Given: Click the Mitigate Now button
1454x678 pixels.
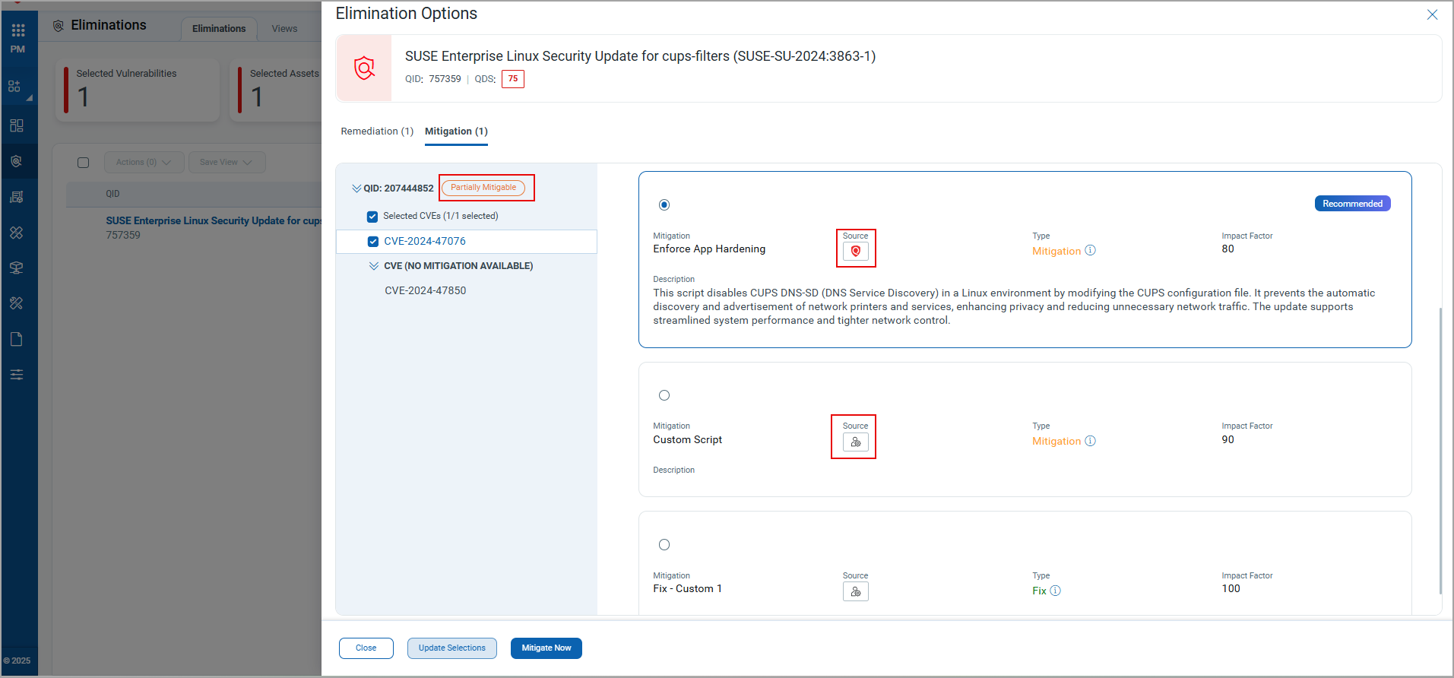Looking at the screenshot, I should point(546,648).
